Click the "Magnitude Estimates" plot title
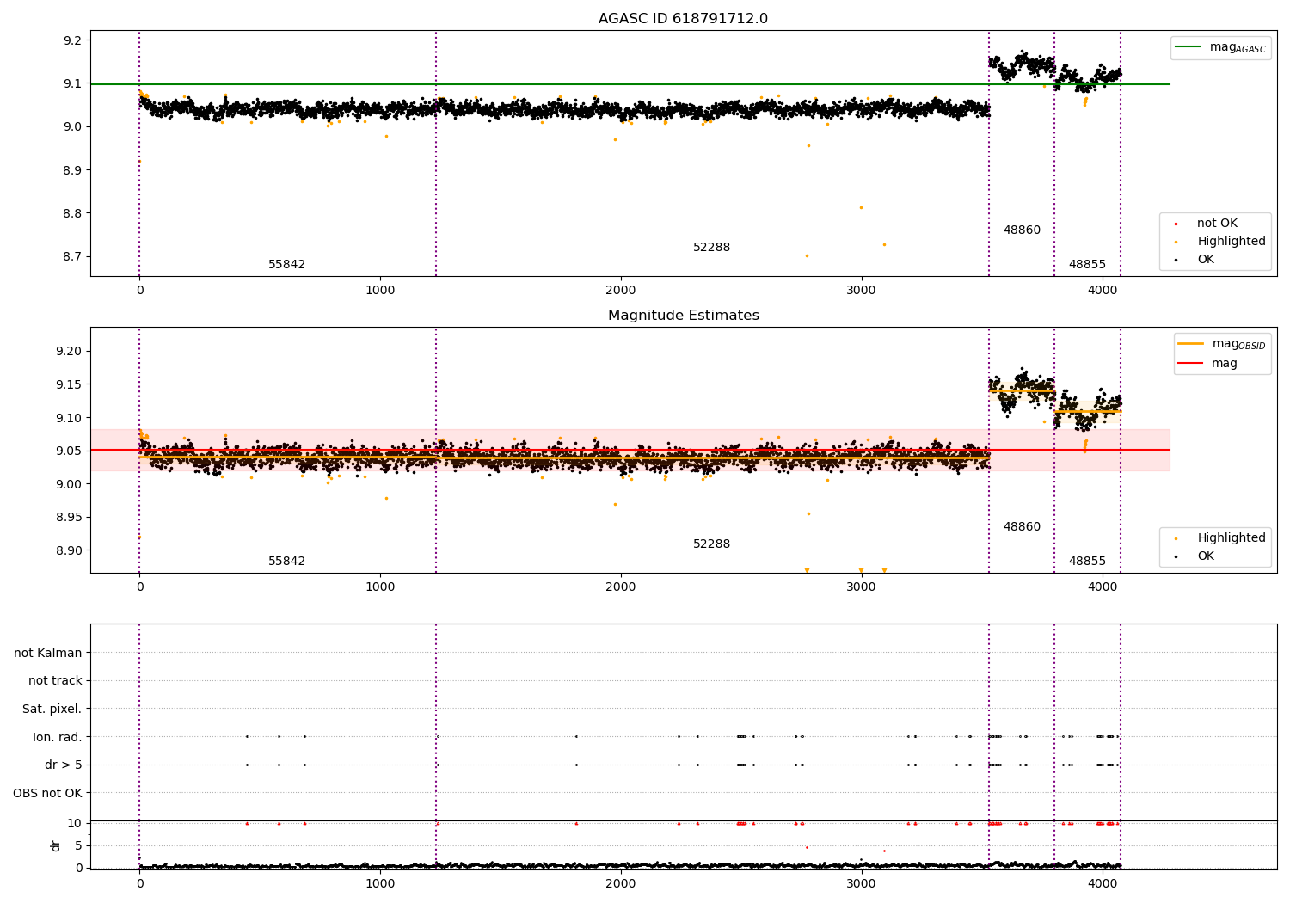The image size is (1290, 903). click(x=683, y=316)
